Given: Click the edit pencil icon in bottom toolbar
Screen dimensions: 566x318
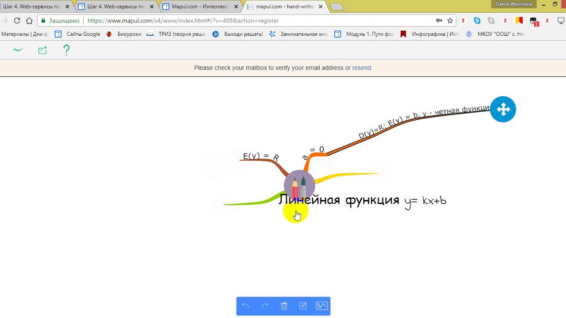Looking at the screenshot, I should click(303, 306).
